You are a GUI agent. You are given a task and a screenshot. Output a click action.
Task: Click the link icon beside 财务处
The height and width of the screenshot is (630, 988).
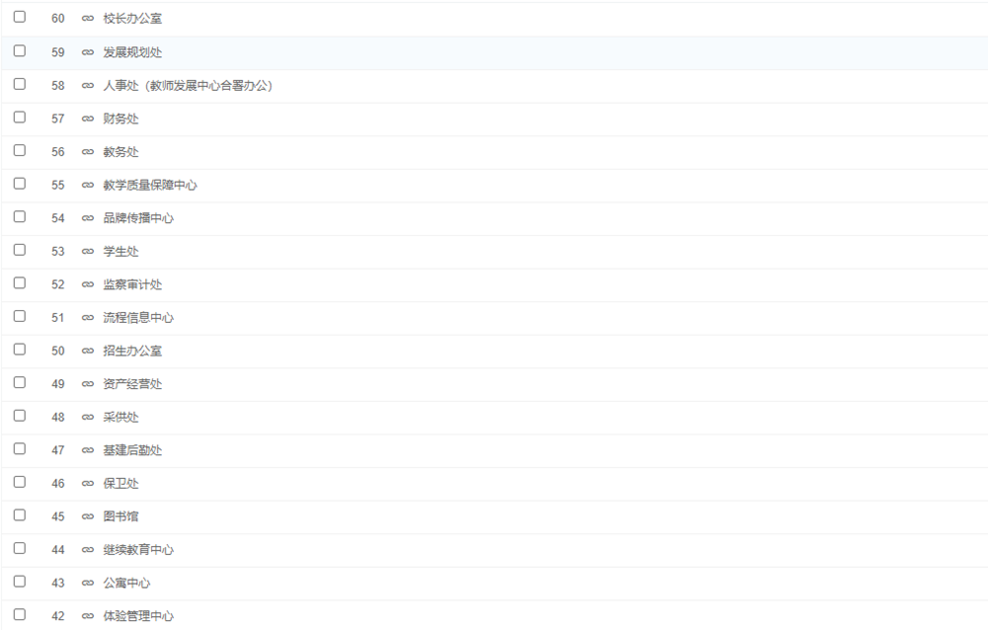point(88,118)
